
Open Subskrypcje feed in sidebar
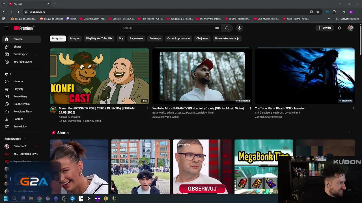point(21,54)
